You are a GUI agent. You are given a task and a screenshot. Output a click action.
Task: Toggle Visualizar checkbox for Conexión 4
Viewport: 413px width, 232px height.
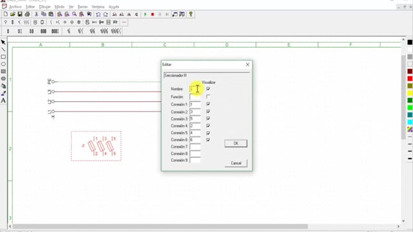(x=208, y=126)
